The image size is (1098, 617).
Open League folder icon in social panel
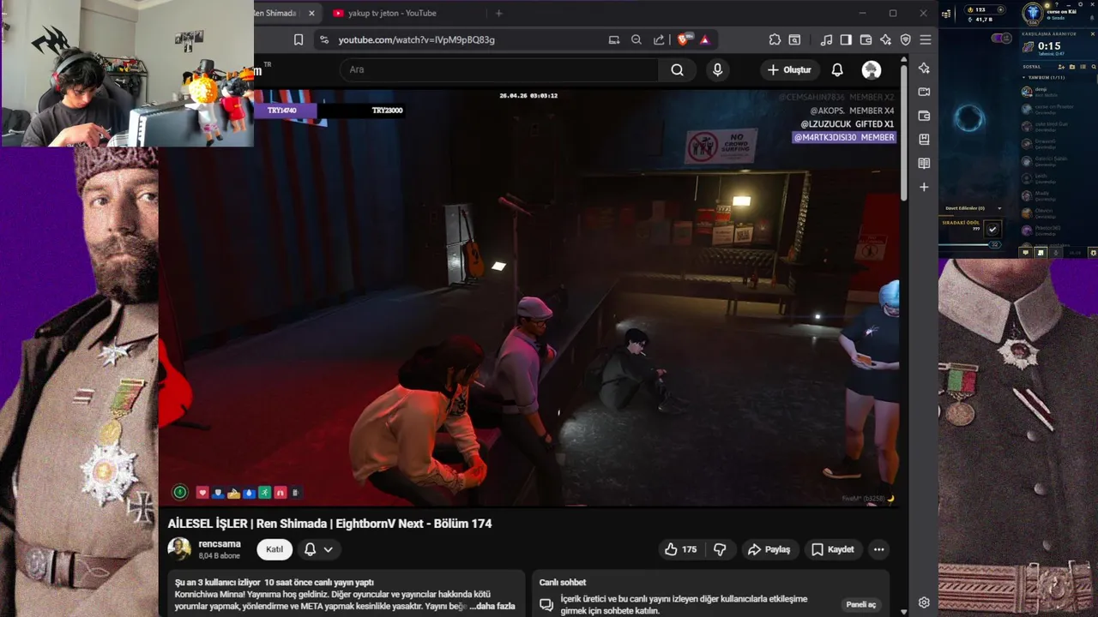point(1071,66)
